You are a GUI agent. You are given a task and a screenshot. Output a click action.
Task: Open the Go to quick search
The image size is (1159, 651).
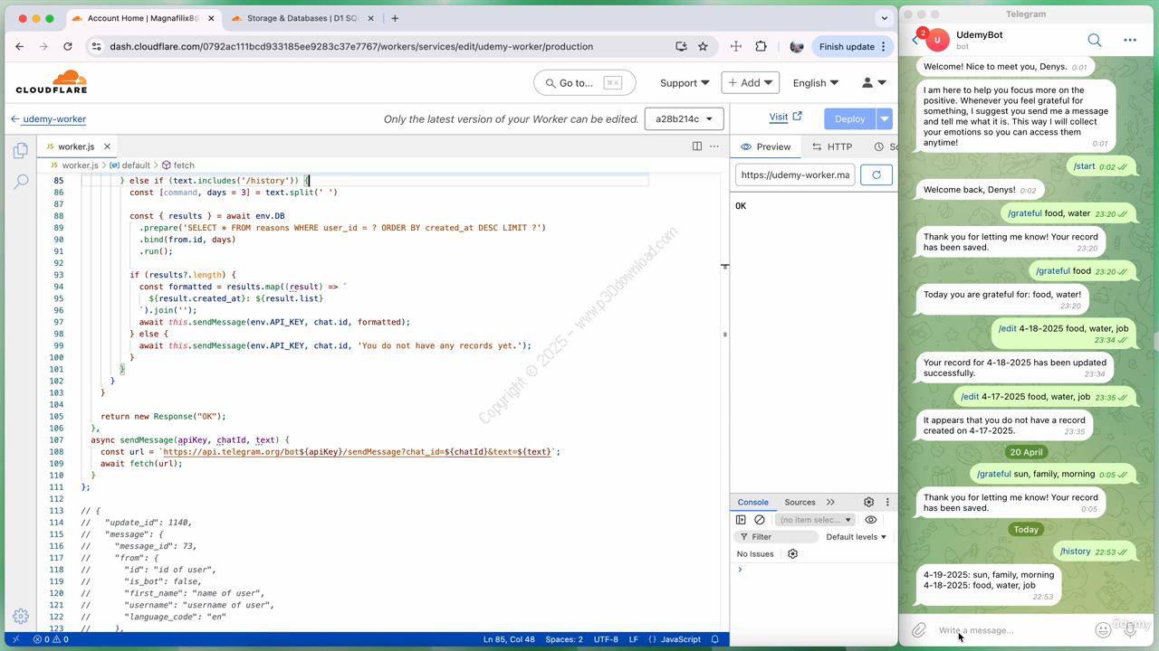[585, 82]
